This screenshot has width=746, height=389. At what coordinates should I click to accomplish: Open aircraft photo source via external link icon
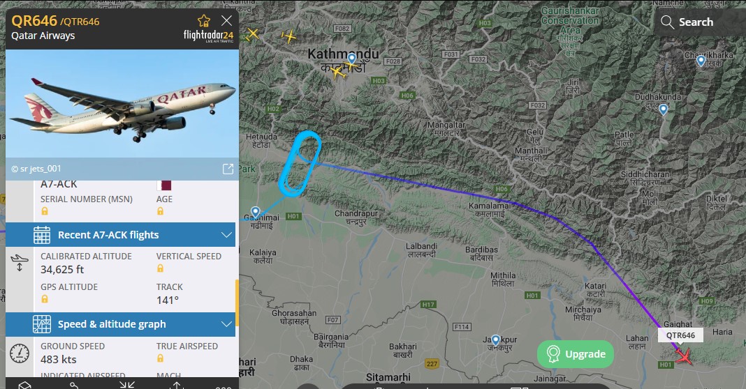coord(228,169)
